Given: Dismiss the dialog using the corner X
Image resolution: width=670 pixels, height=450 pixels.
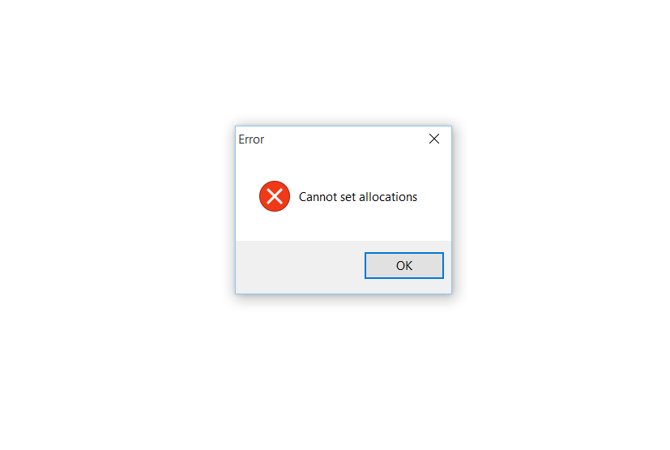Looking at the screenshot, I should [434, 139].
